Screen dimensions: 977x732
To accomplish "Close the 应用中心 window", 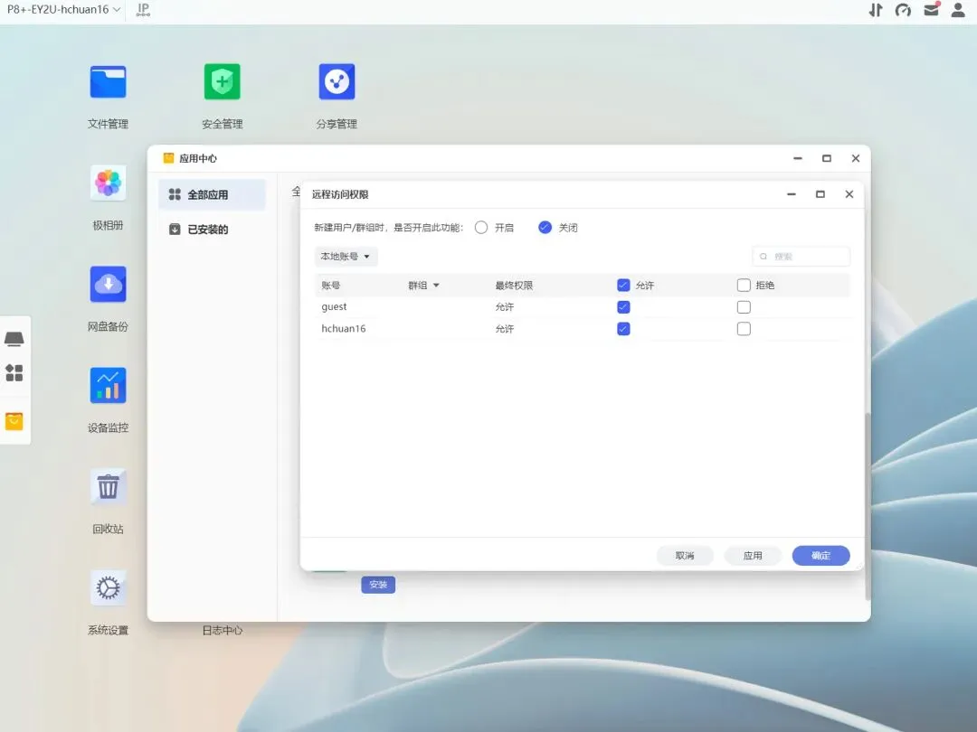I will [x=856, y=158].
